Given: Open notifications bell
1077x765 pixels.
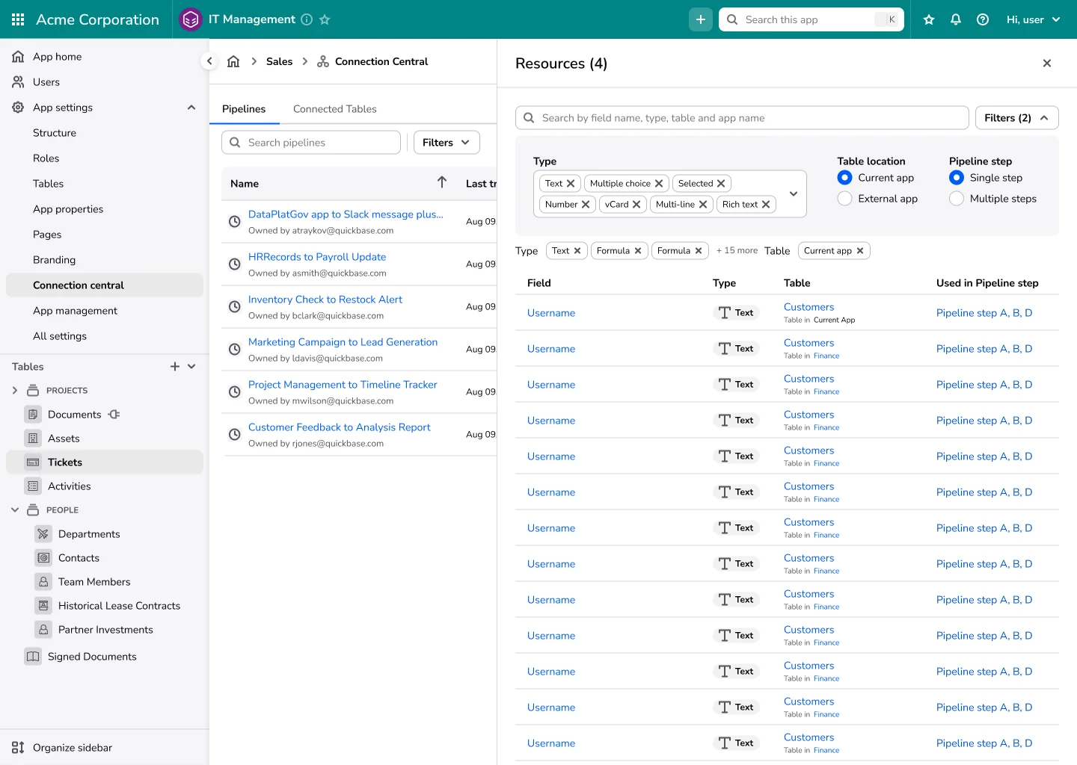Looking at the screenshot, I should pos(956,19).
